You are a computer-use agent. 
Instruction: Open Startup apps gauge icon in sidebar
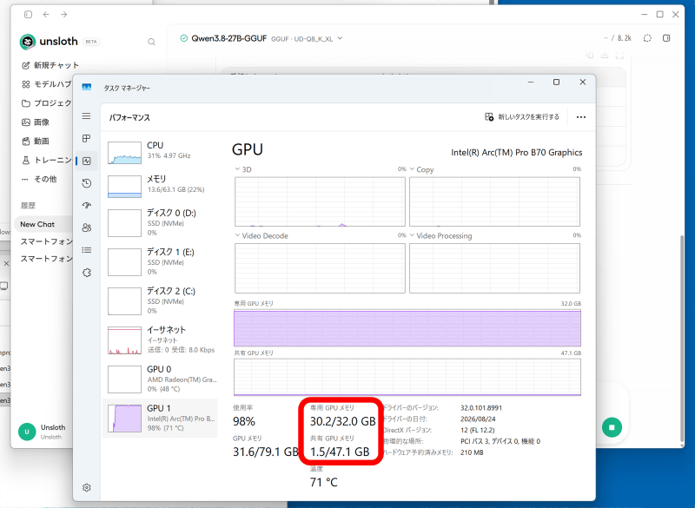pos(86,205)
